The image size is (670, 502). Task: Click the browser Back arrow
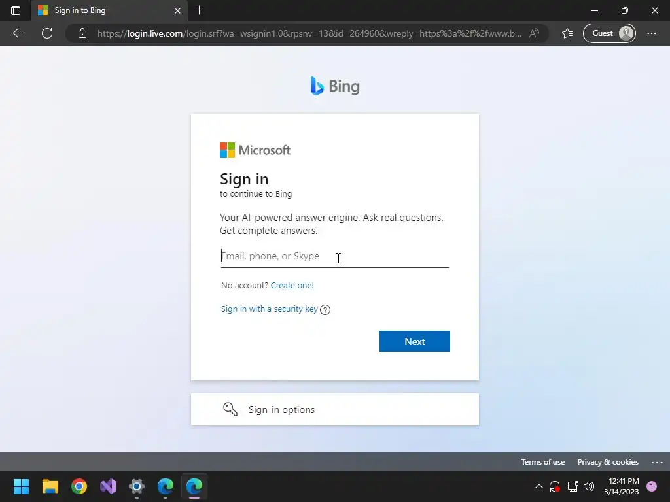point(18,33)
